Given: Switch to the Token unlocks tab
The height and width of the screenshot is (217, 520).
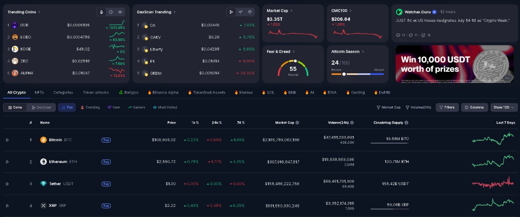Looking at the screenshot, I should pos(96,93).
